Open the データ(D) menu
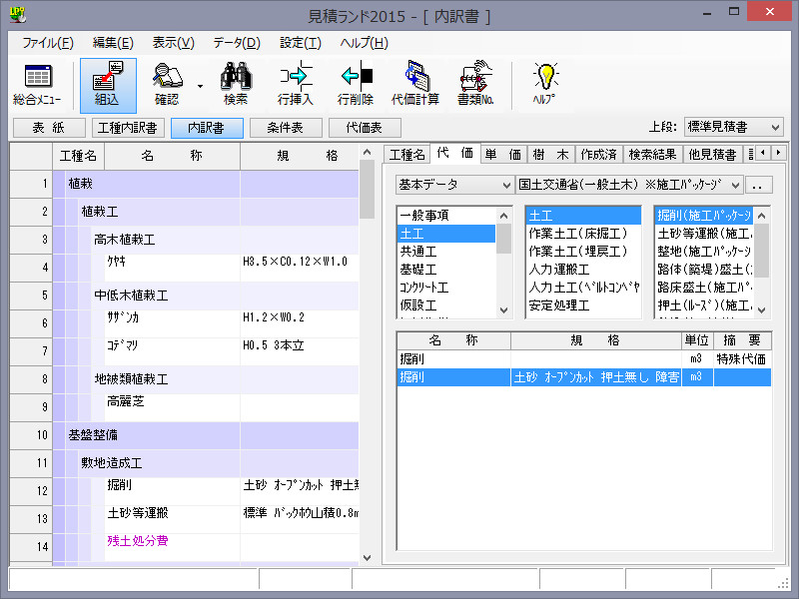 pyautogui.click(x=236, y=43)
